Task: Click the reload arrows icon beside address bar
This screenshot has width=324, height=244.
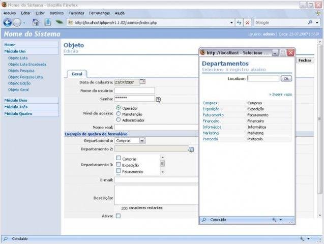Action: (x=239, y=22)
